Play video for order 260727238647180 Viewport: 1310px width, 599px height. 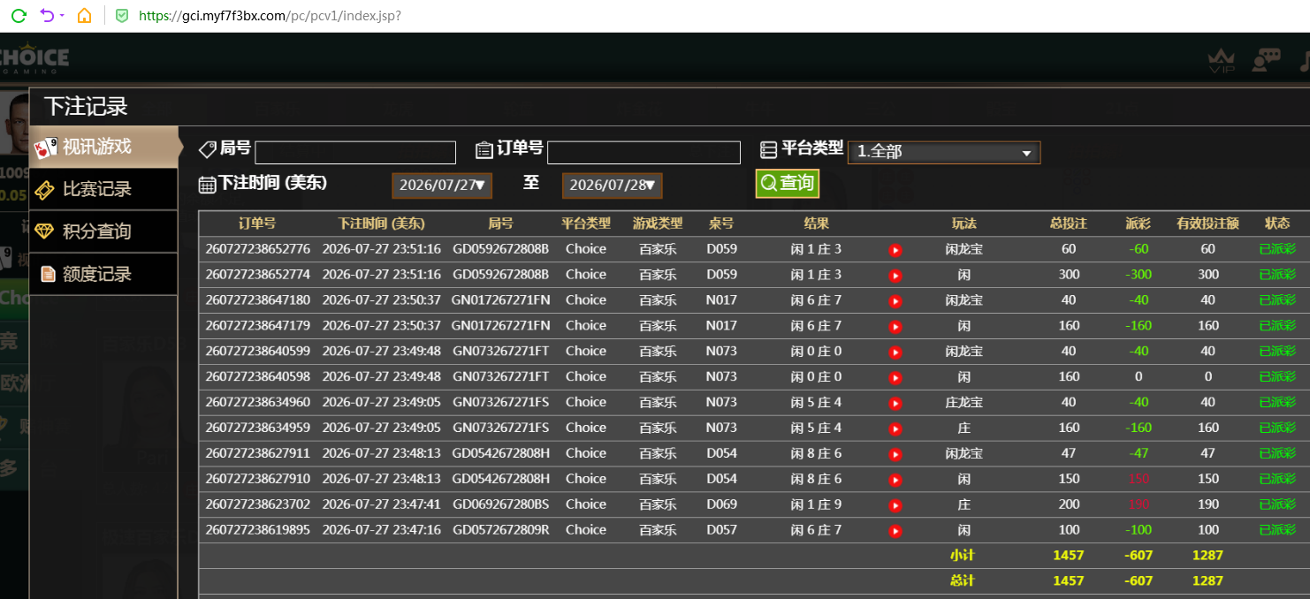coord(895,301)
